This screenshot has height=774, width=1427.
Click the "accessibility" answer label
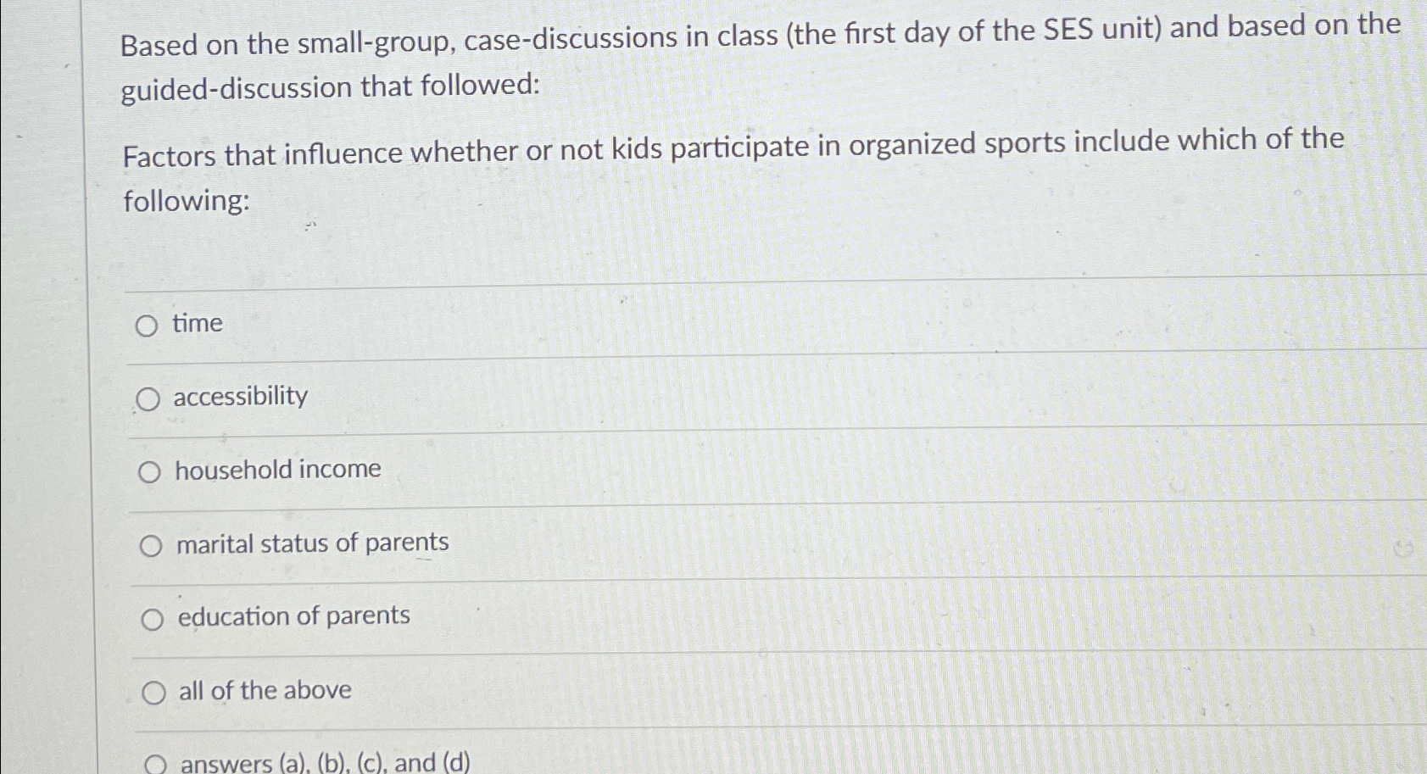tap(240, 396)
